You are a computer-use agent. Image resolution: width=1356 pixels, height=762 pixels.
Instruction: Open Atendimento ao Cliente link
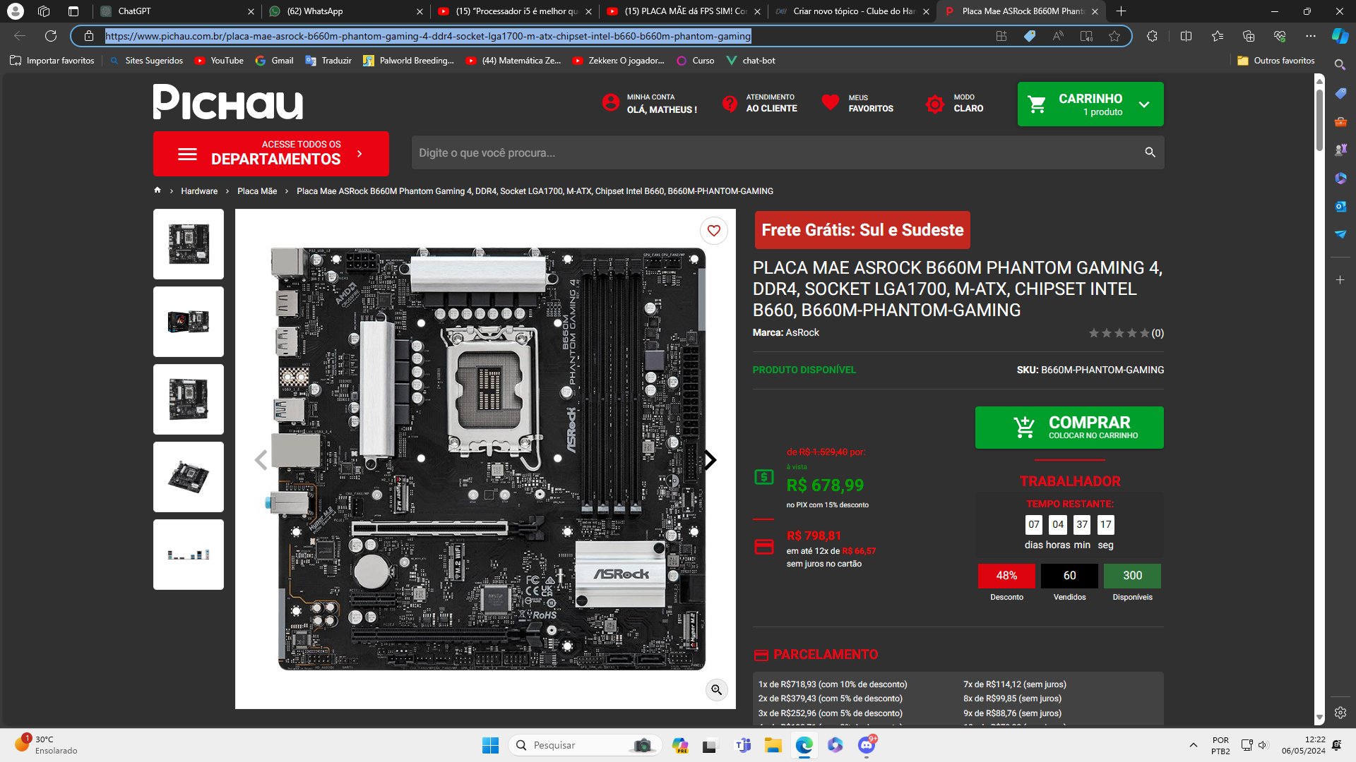point(759,104)
